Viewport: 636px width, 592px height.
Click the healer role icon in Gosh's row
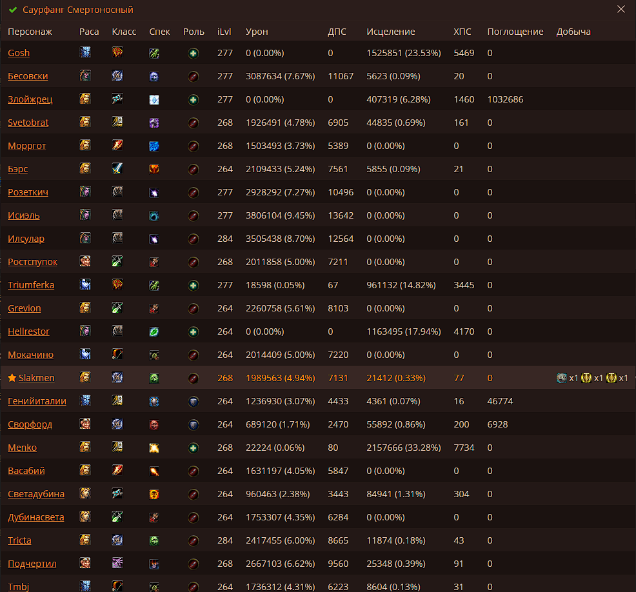click(x=193, y=54)
